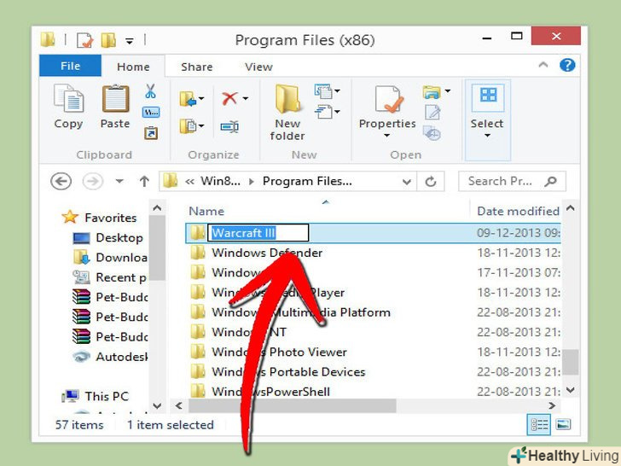
Task: Click the file list vertical scrollbar thumb
Action: [x=571, y=362]
